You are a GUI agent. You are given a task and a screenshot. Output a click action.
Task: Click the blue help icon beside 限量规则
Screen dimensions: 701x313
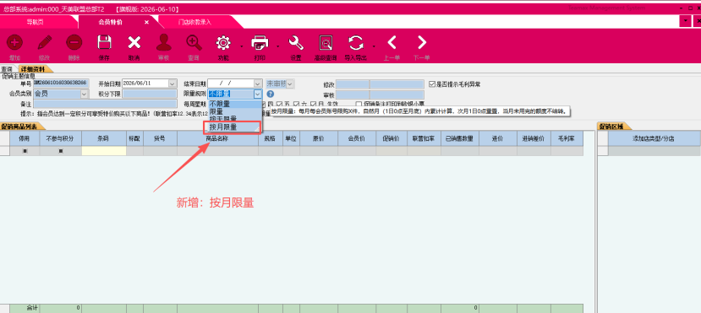coord(270,94)
